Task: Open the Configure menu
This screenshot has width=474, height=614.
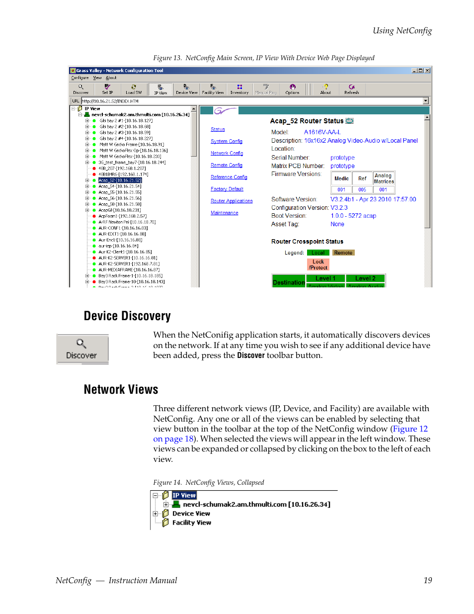Action: (79, 78)
